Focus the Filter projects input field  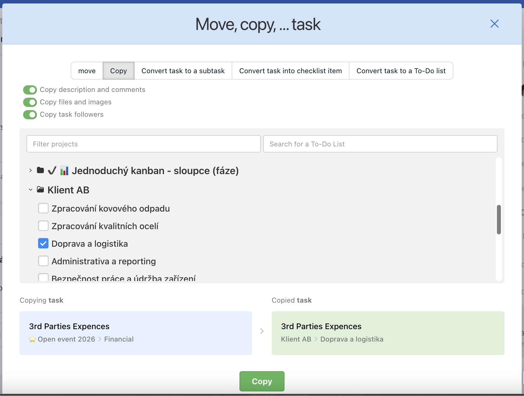[x=143, y=144]
